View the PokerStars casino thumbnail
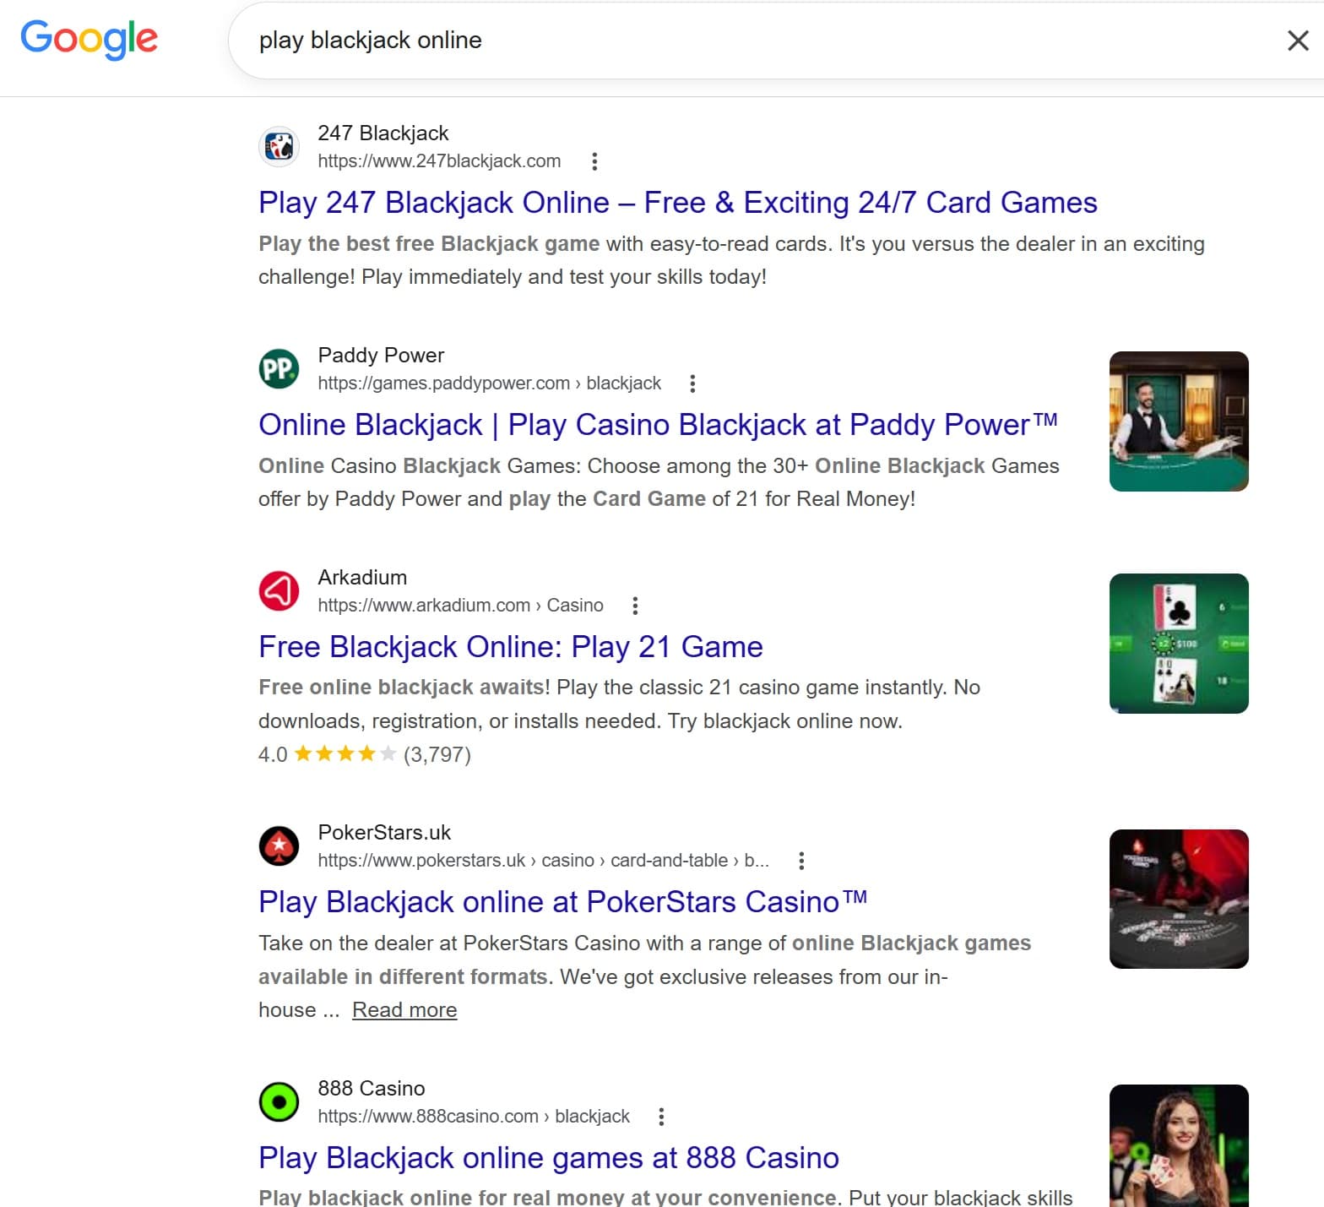 pyautogui.click(x=1179, y=899)
